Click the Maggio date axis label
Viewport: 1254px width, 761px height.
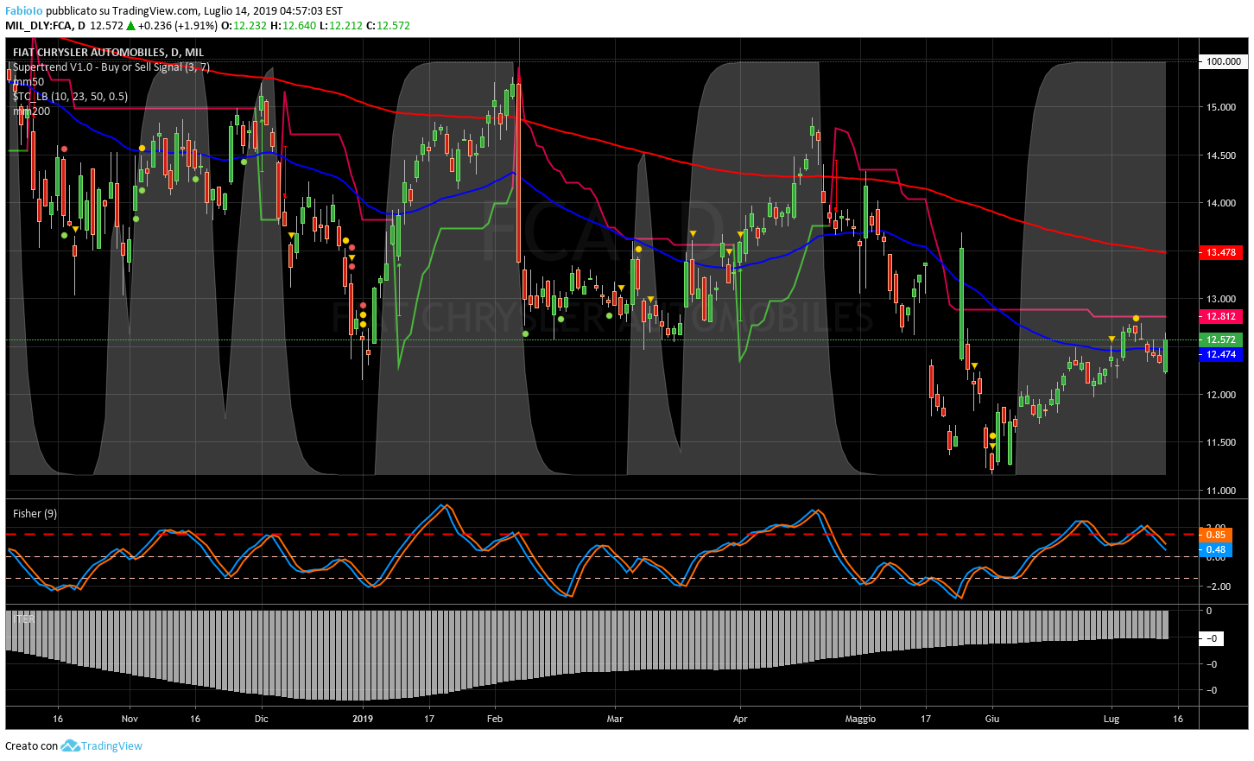(860, 719)
